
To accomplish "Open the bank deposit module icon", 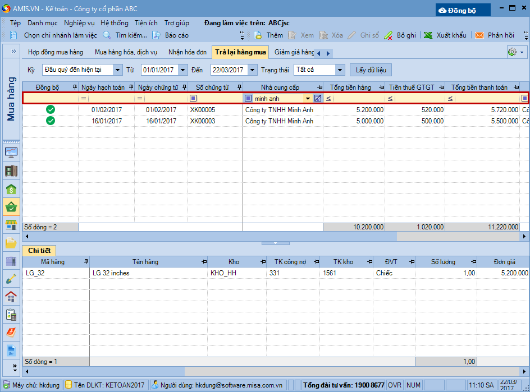I will 11,189.
